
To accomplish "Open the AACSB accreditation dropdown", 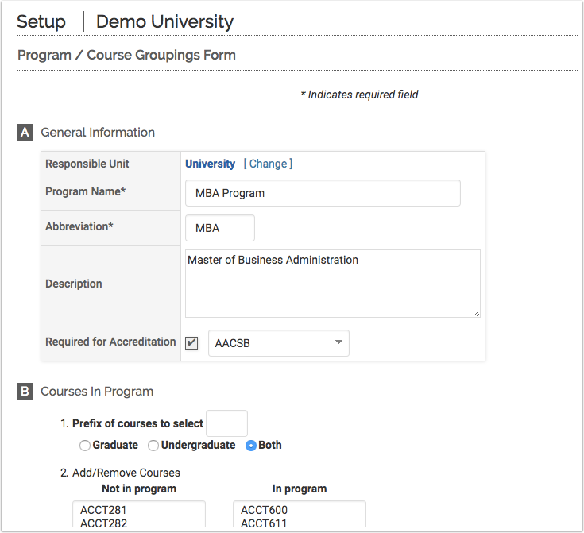I will pyautogui.click(x=278, y=343).
